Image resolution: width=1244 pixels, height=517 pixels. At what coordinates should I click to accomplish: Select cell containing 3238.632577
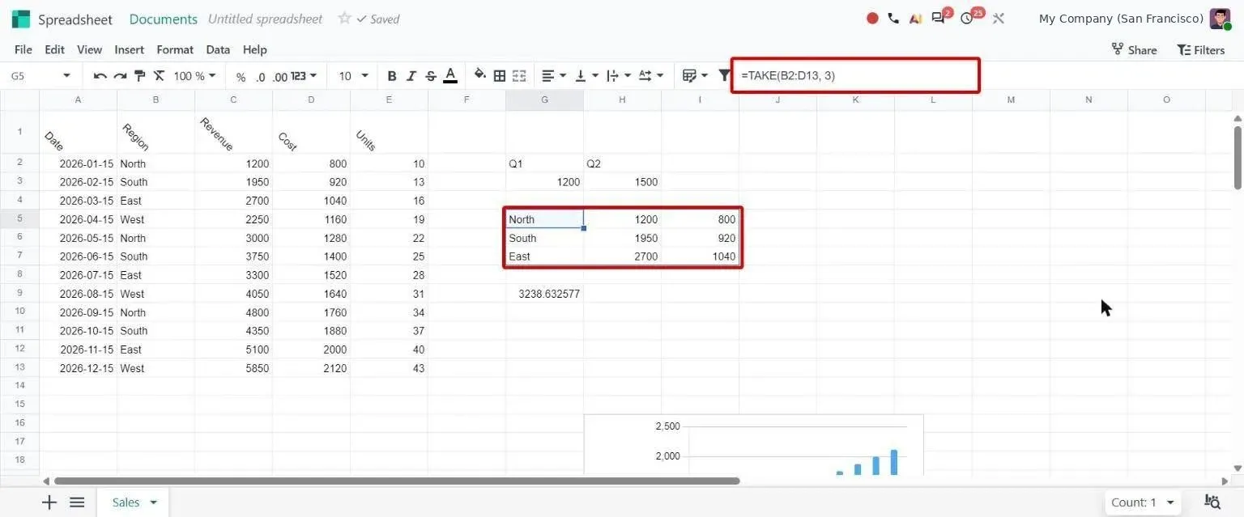click(544, 294)
